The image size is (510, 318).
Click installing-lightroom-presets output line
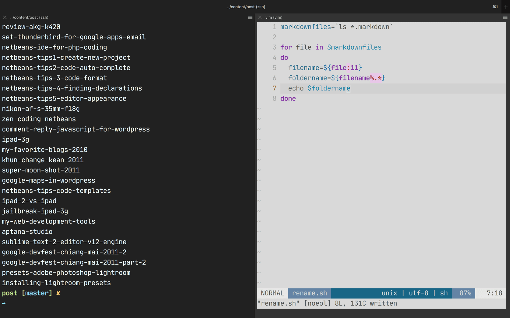(x=56, y=283)
